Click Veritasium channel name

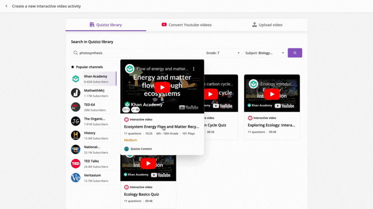click(92, 175)
